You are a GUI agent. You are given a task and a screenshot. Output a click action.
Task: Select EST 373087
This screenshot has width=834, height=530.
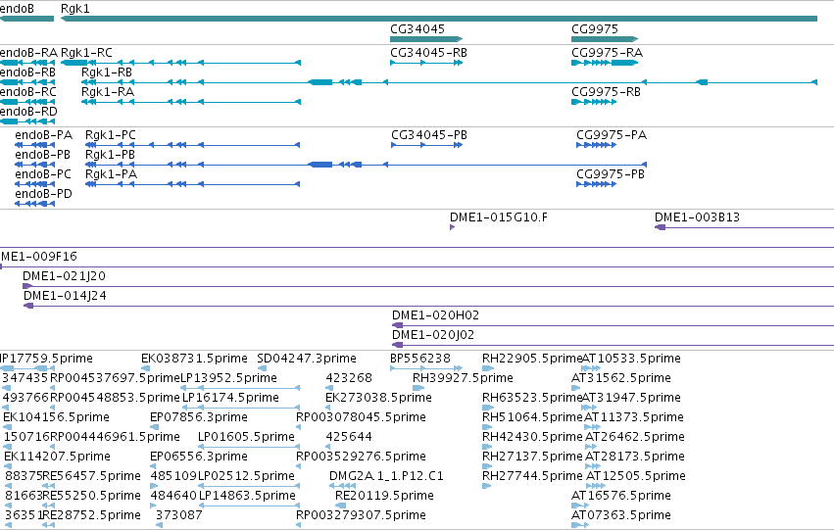pyautogui.click(x=178, y=515)
